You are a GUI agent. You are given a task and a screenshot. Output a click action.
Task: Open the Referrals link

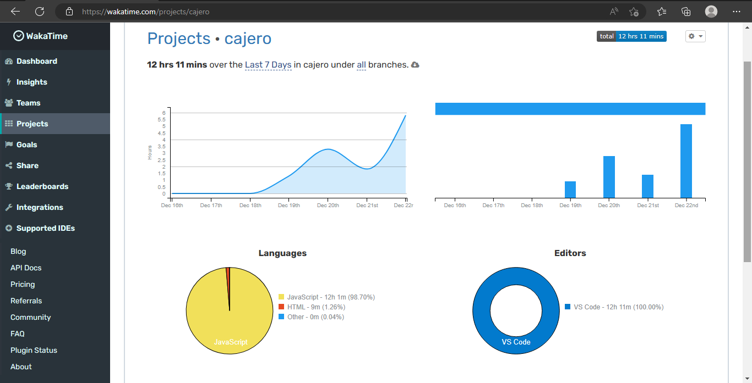pos(26,301)
